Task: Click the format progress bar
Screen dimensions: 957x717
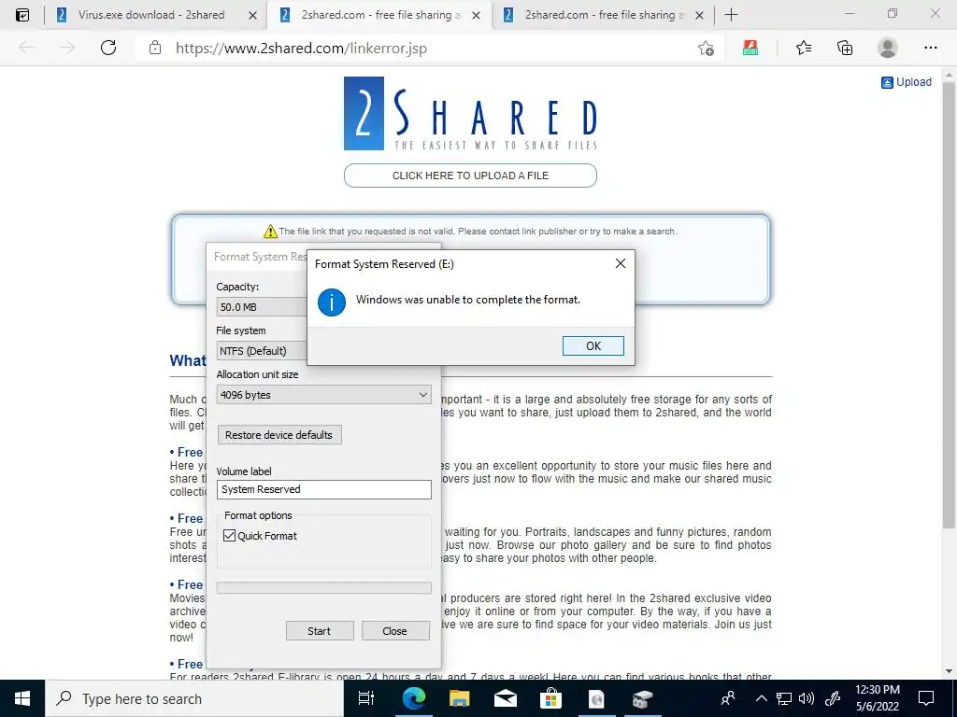Action: (x=323, y=588)
